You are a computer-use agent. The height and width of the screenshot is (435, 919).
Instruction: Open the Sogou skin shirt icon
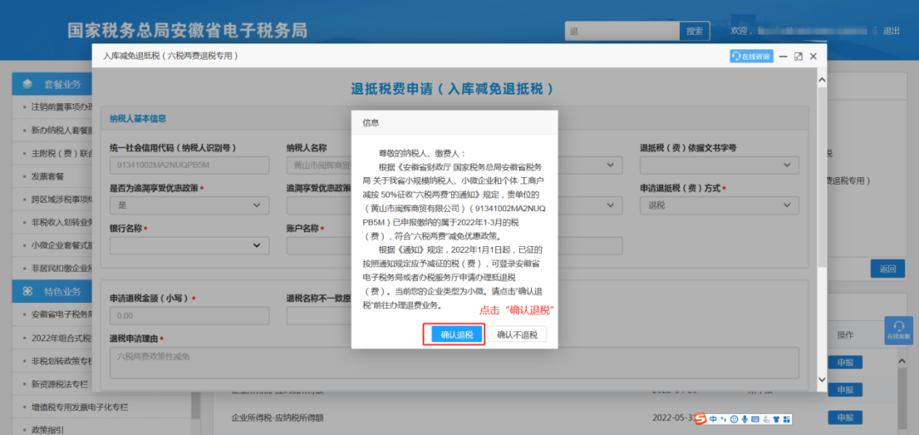click(777, 419)
